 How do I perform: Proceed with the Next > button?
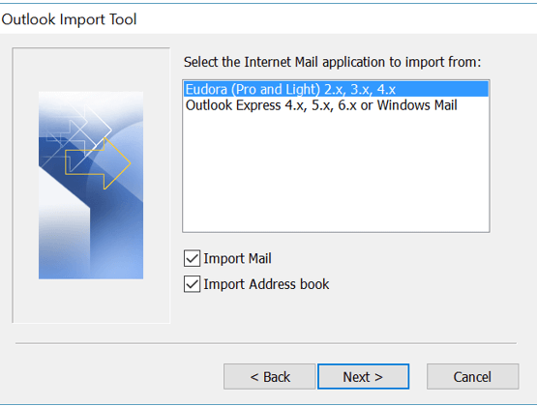(364, 377)
